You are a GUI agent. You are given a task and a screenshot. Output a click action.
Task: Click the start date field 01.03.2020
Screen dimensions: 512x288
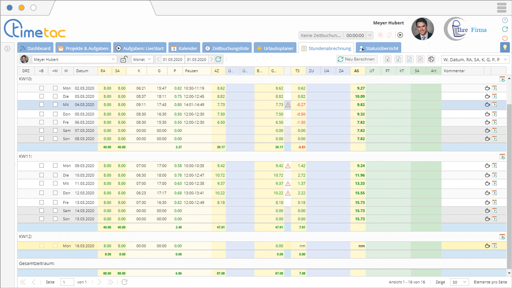[172, 60]
